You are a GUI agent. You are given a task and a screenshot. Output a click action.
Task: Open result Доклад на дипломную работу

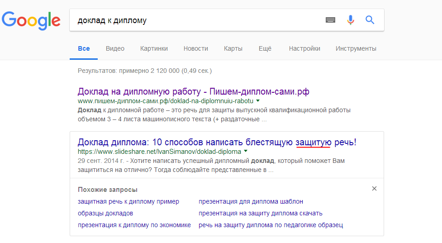[193, 92]
